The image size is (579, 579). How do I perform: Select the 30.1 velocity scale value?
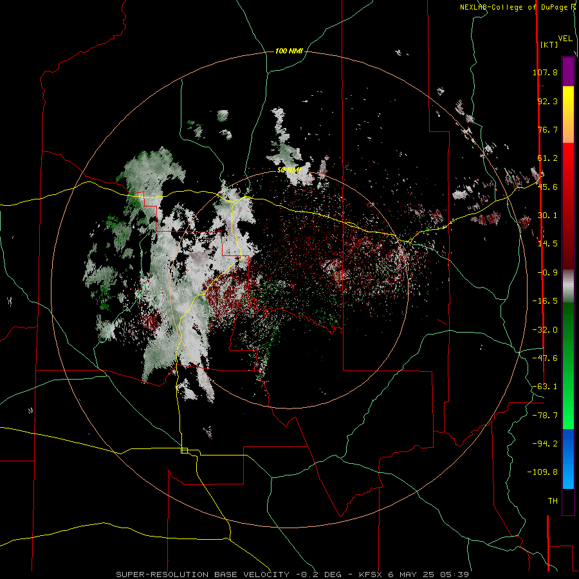point(547,216)
